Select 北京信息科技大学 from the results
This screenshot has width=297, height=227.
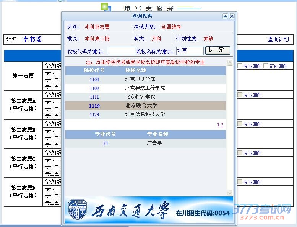145,114
